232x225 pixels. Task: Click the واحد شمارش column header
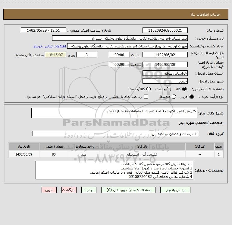coord(84,146)
